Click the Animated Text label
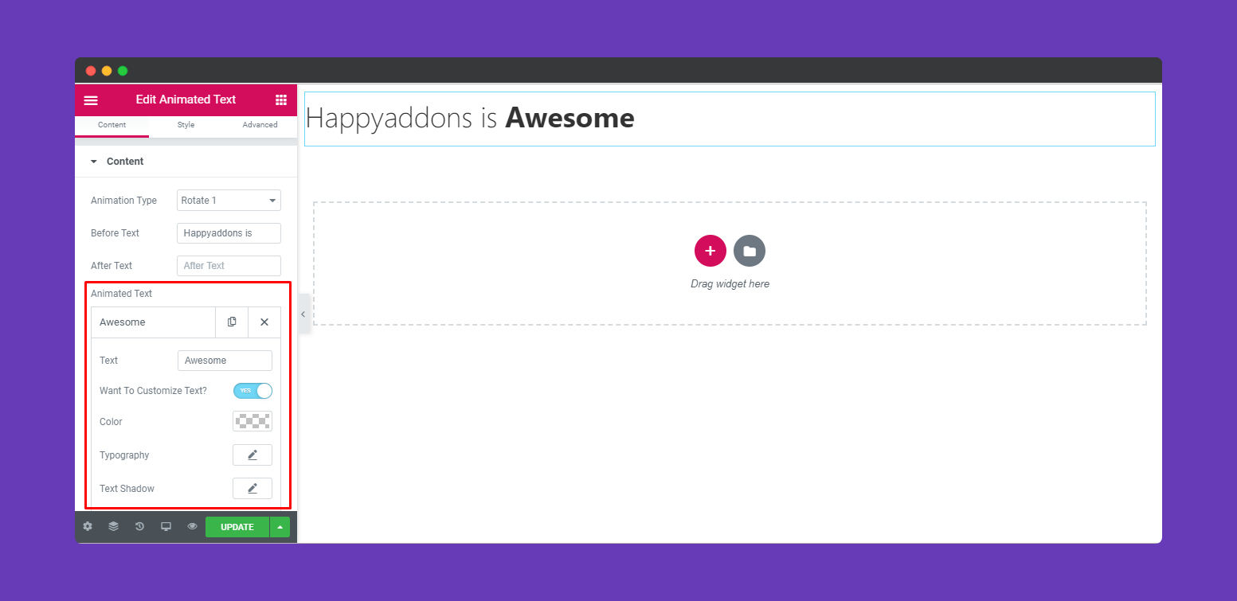Screen dimensions: 1237x601 tap(121, 294)
